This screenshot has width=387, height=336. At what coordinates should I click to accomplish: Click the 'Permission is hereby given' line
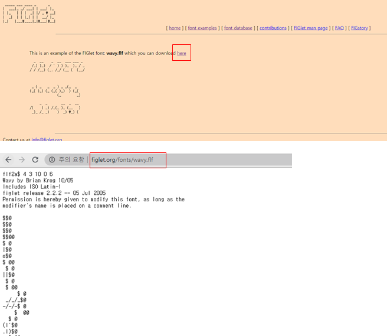(94, 200)
